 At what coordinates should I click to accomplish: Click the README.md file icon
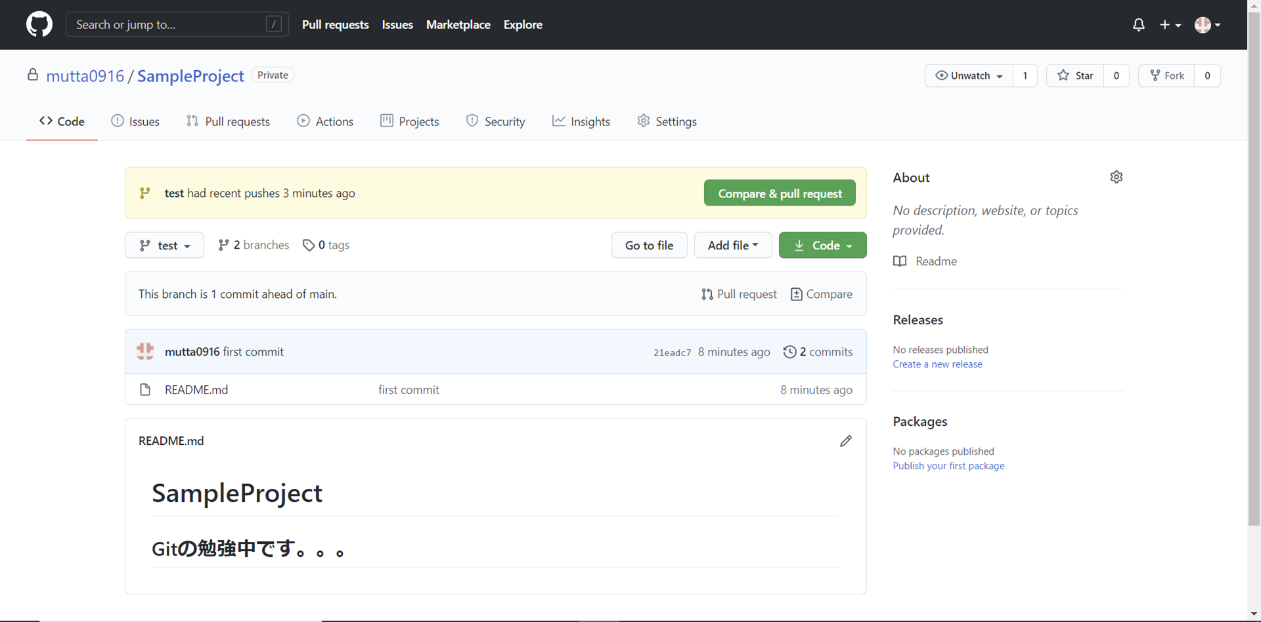(x=145, y=390)
